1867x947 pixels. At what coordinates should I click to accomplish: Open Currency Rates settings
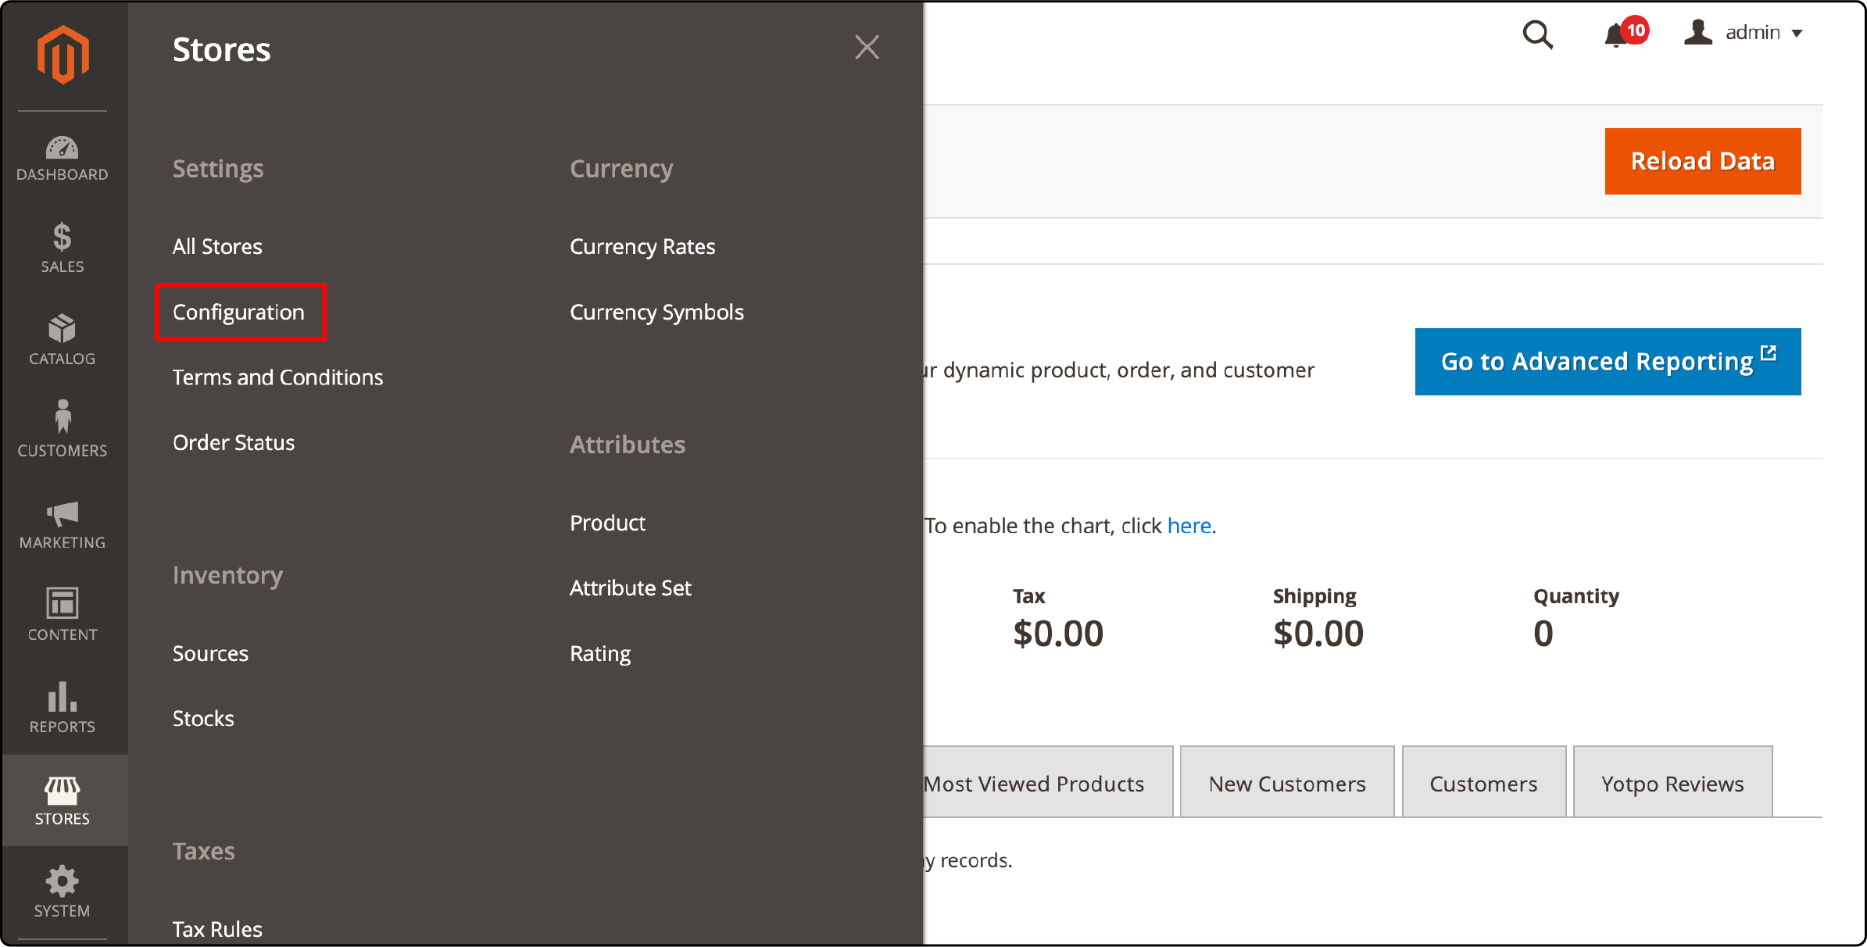pyautogui.click(x=644, y=246)
